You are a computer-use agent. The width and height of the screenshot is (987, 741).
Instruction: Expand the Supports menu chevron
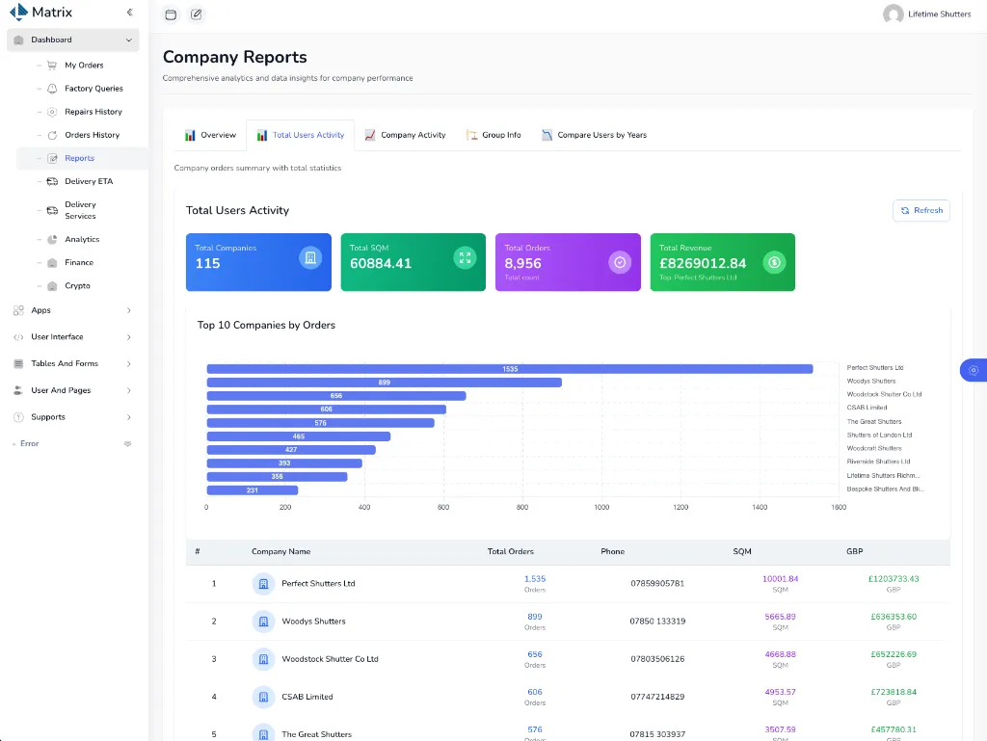[x=129, y=417]
